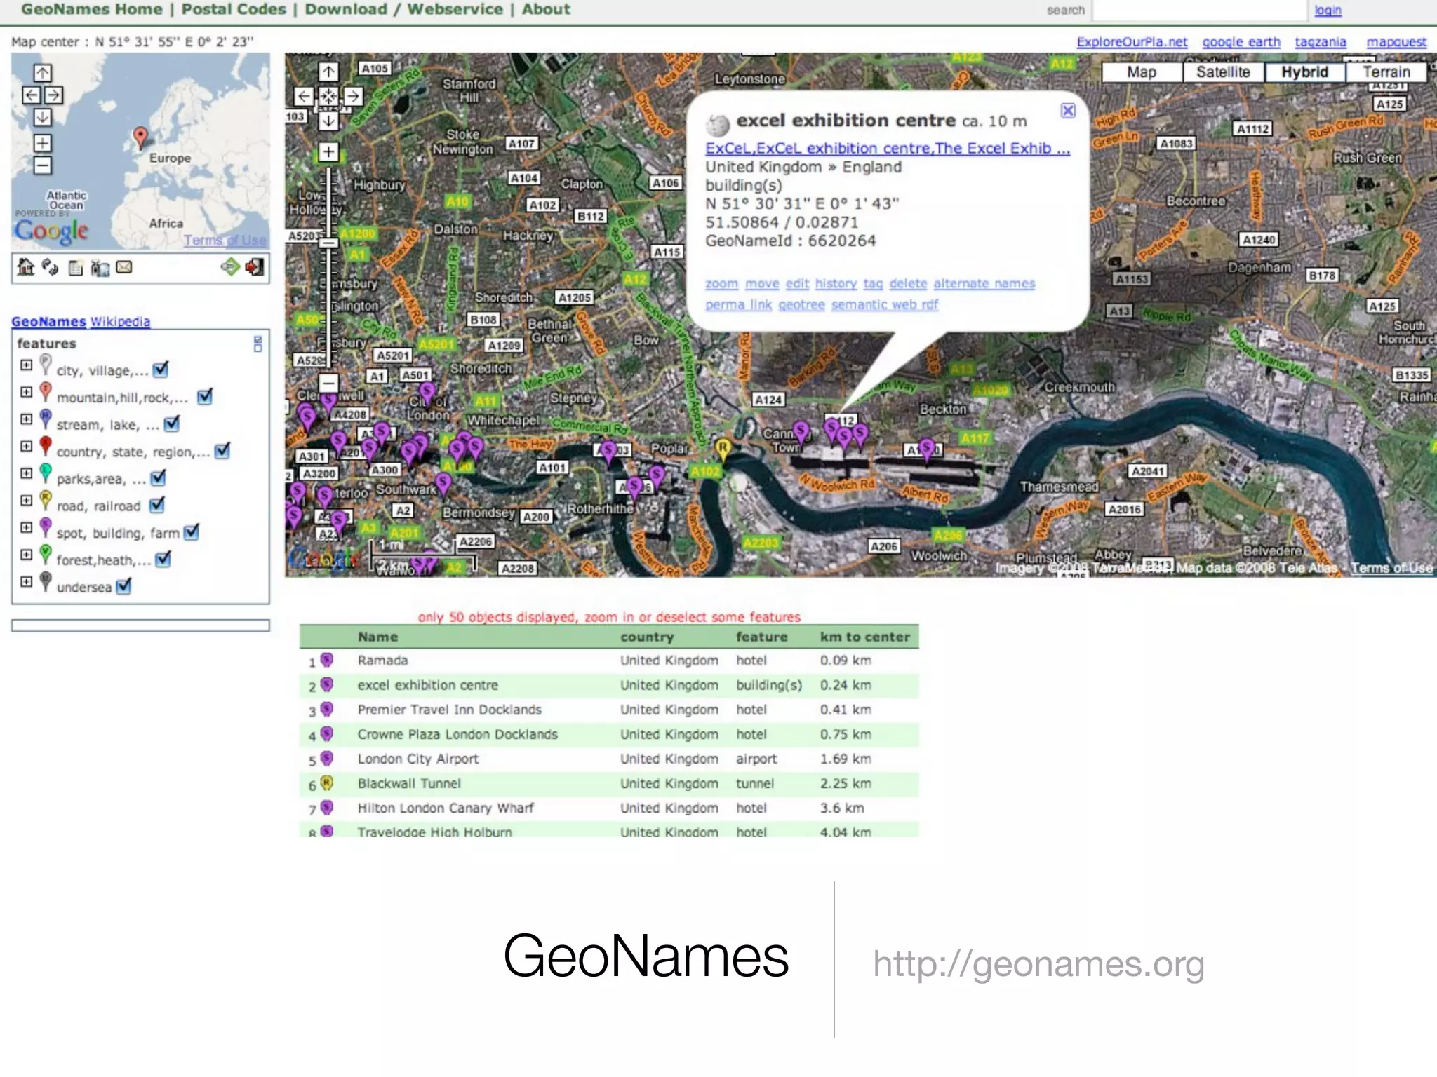This screenshot has width=1437, height=1077.
Task: Uncheck the parks, area checkbox
Action: coord(159,477)
